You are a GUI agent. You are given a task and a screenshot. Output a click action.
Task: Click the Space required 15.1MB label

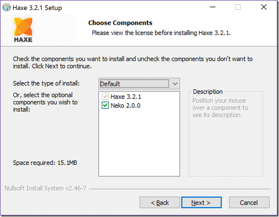tap(45, 163)
